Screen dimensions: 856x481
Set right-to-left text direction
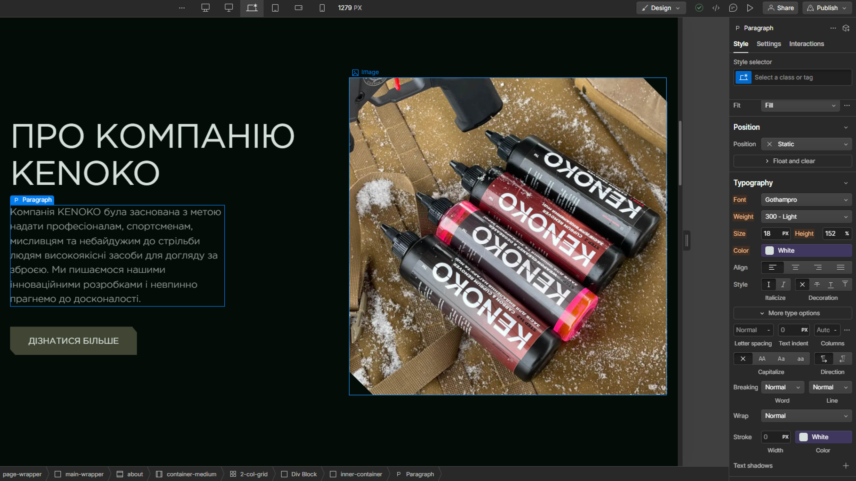pos(842,359)
